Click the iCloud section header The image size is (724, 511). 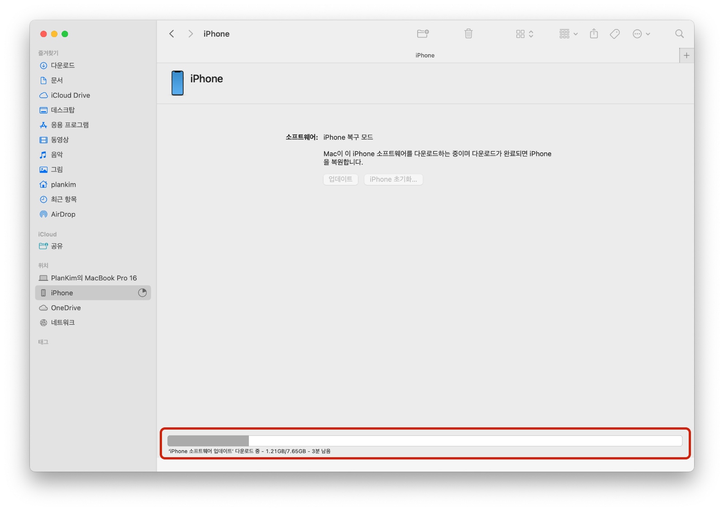point(47,234)
